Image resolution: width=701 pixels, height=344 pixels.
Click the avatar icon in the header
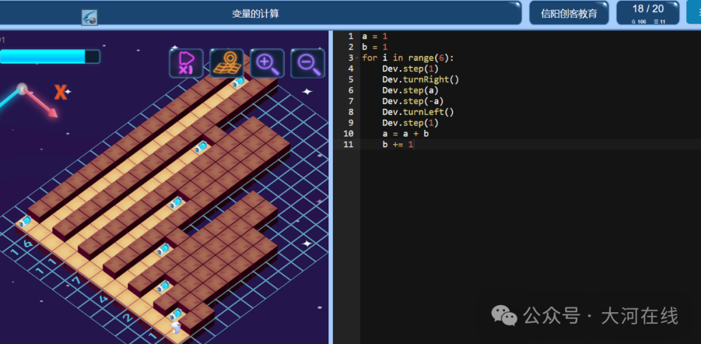tap(90, 18)
